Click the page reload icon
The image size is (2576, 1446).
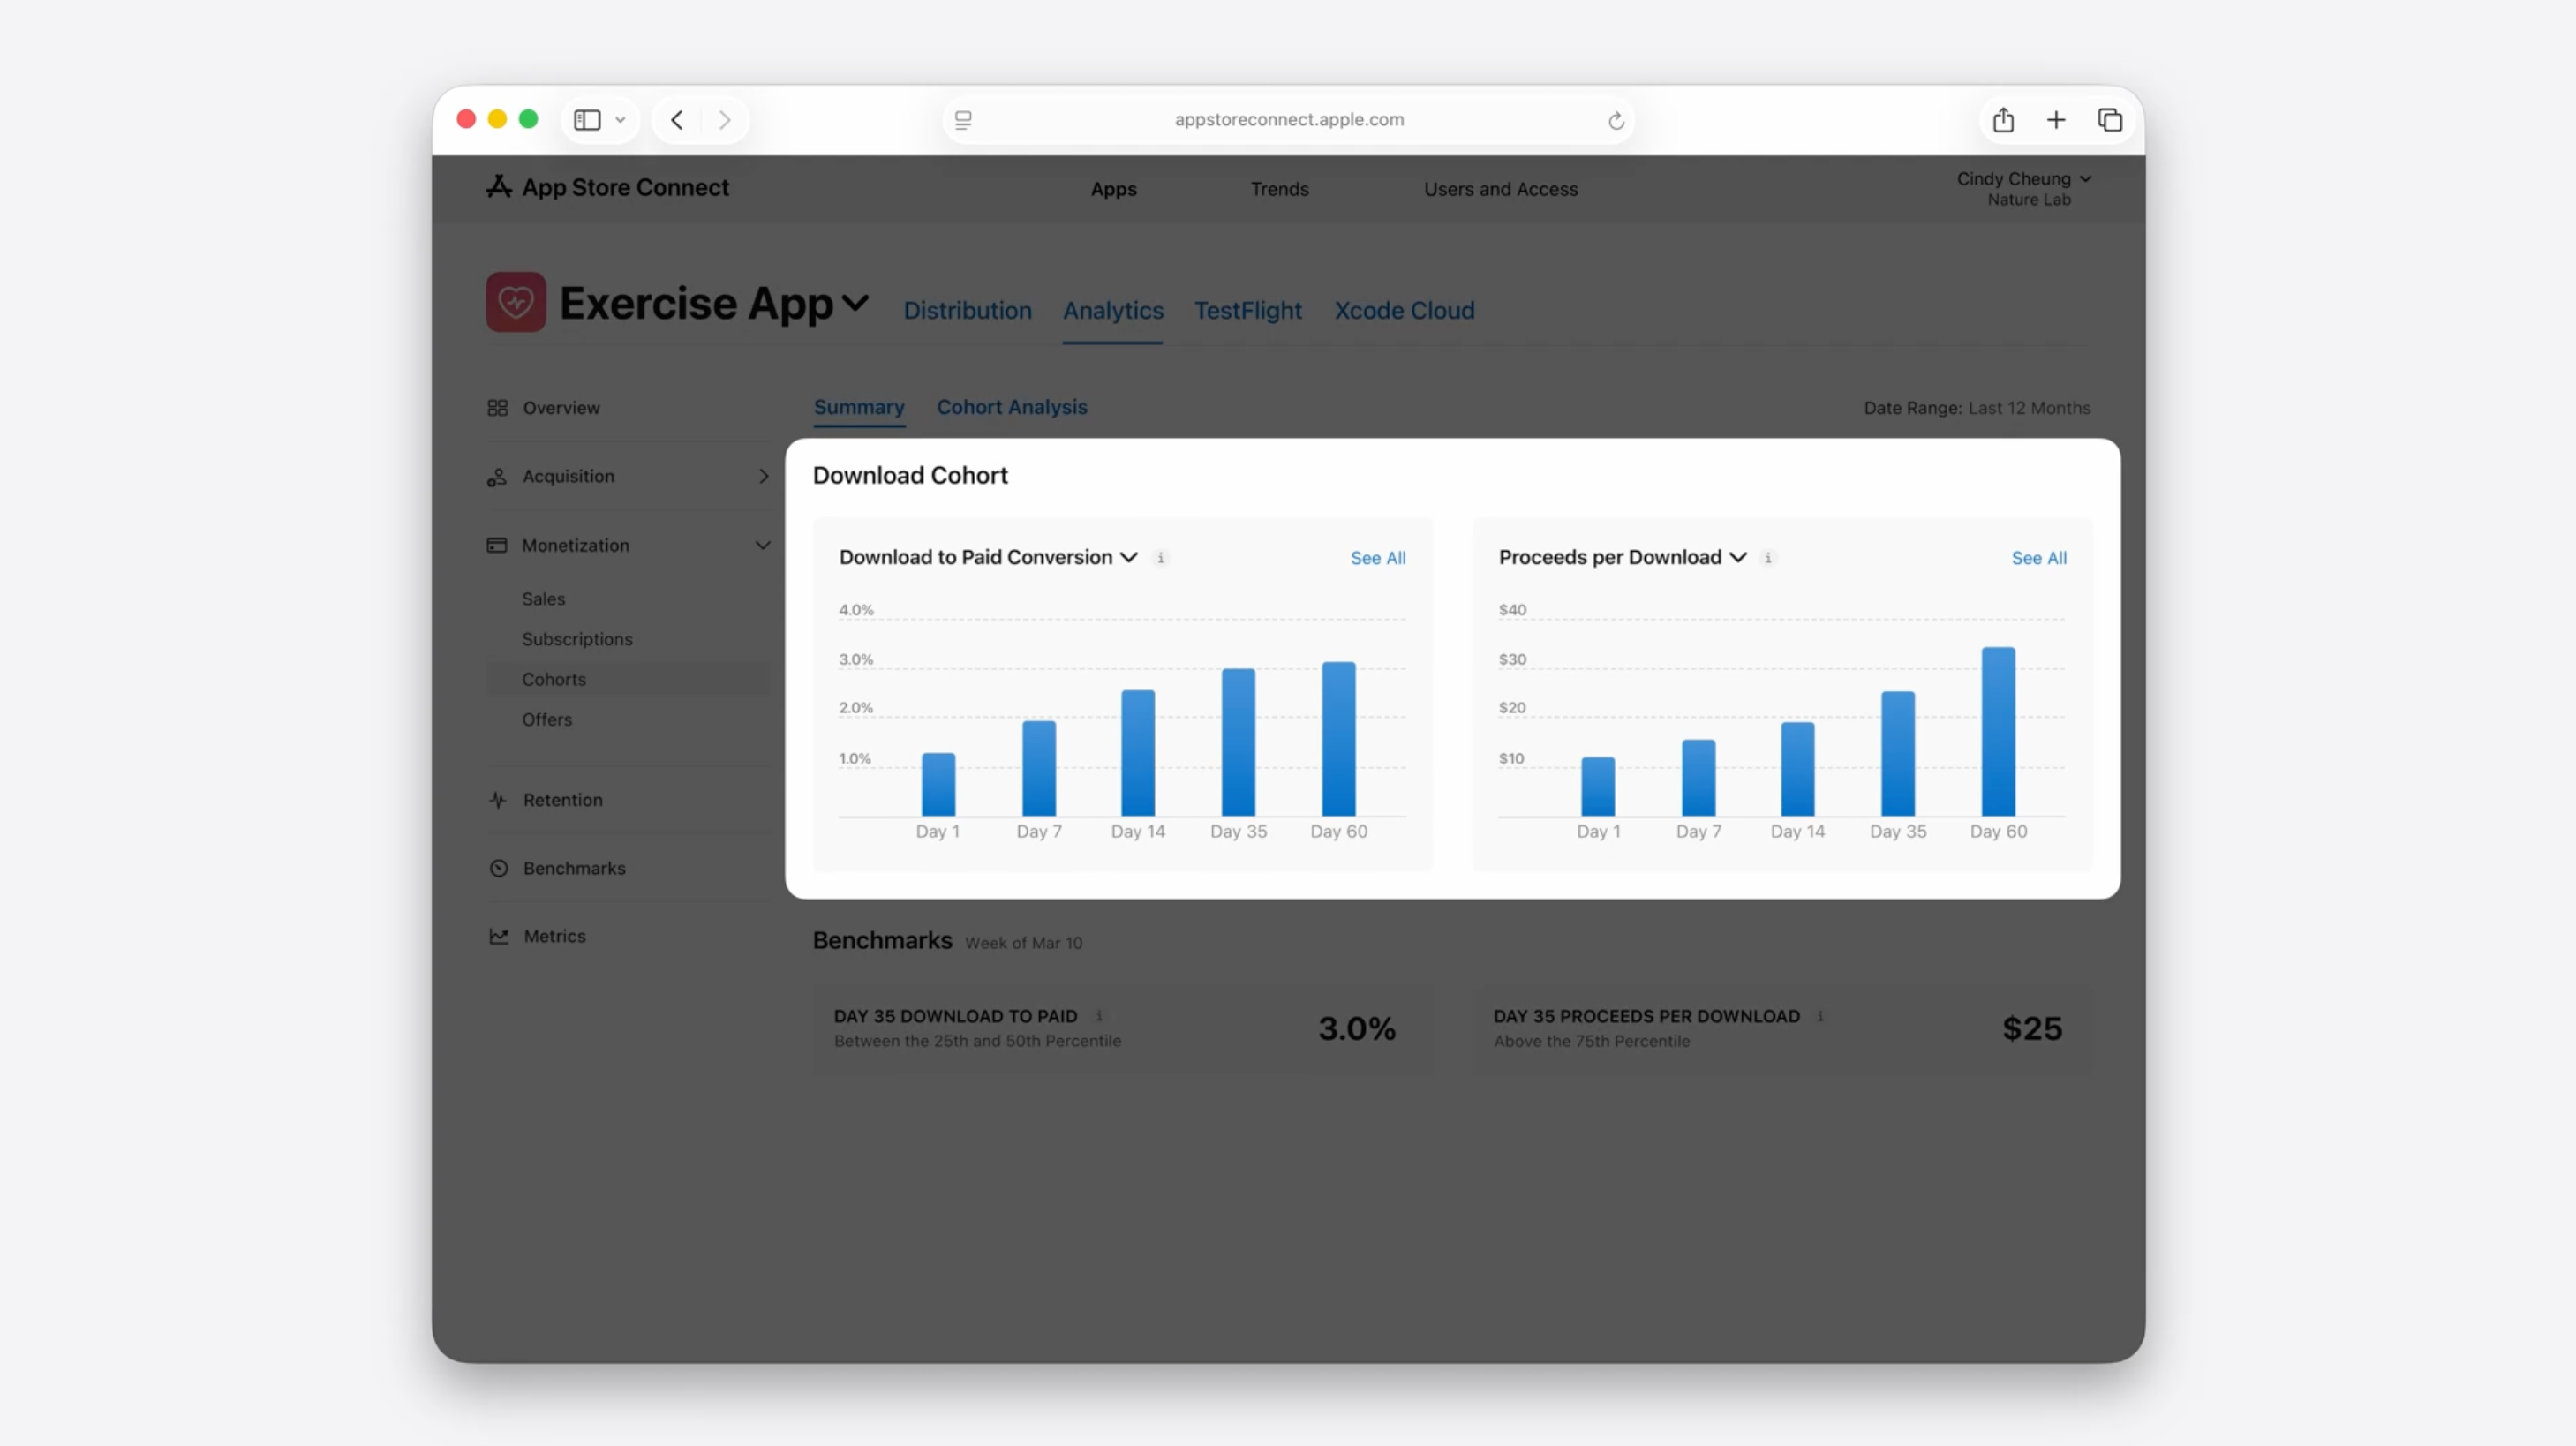(x=1615, y=121)
